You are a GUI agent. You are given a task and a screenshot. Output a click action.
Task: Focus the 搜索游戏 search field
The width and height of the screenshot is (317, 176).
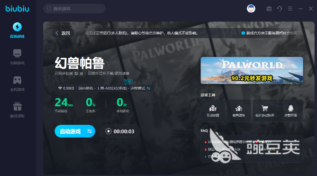tap(74, 9)
